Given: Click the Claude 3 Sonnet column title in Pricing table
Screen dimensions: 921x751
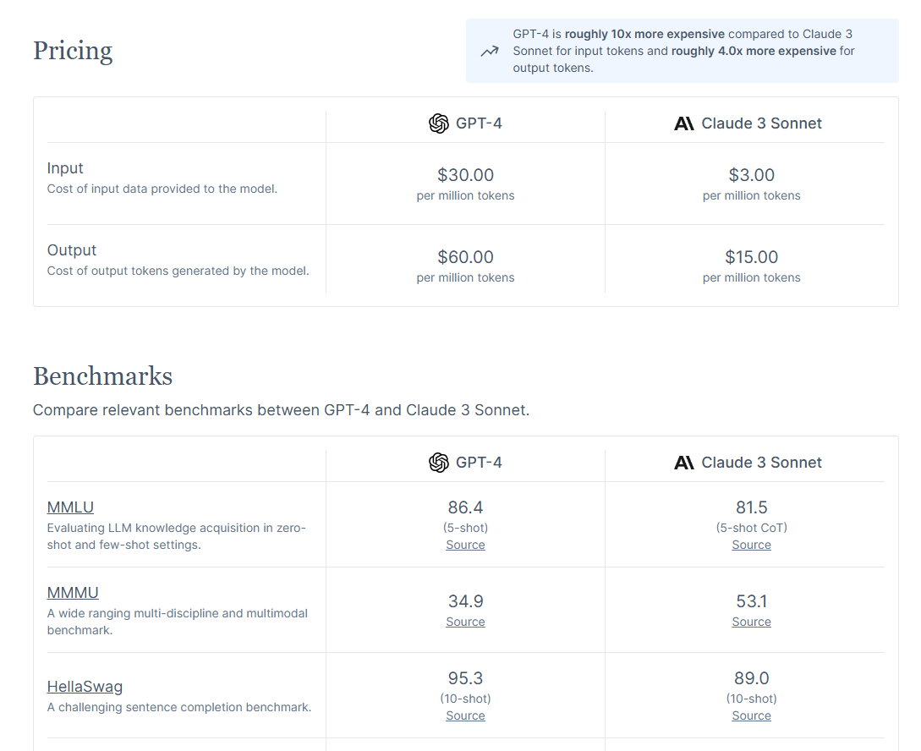Looking at the screenshot, I should (761, 123).
